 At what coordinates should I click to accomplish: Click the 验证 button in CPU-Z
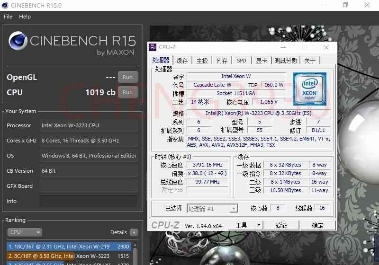pyautogui.click(x=281, y=225)
